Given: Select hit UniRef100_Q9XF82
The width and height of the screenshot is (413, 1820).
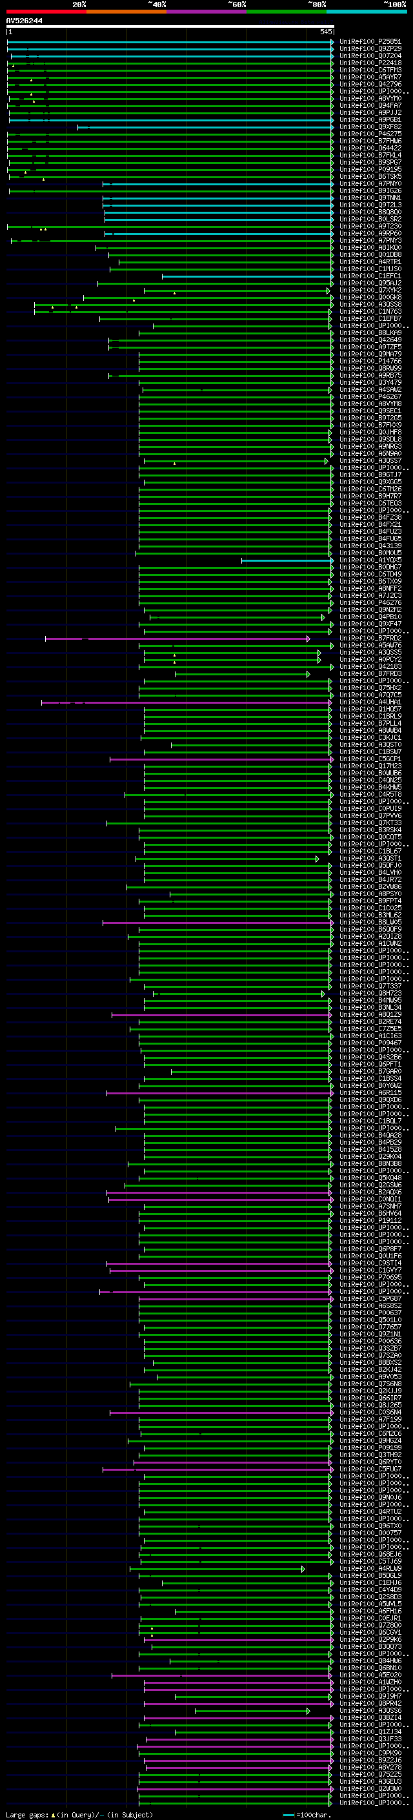Looking at the screenshot, I should 370,127.
